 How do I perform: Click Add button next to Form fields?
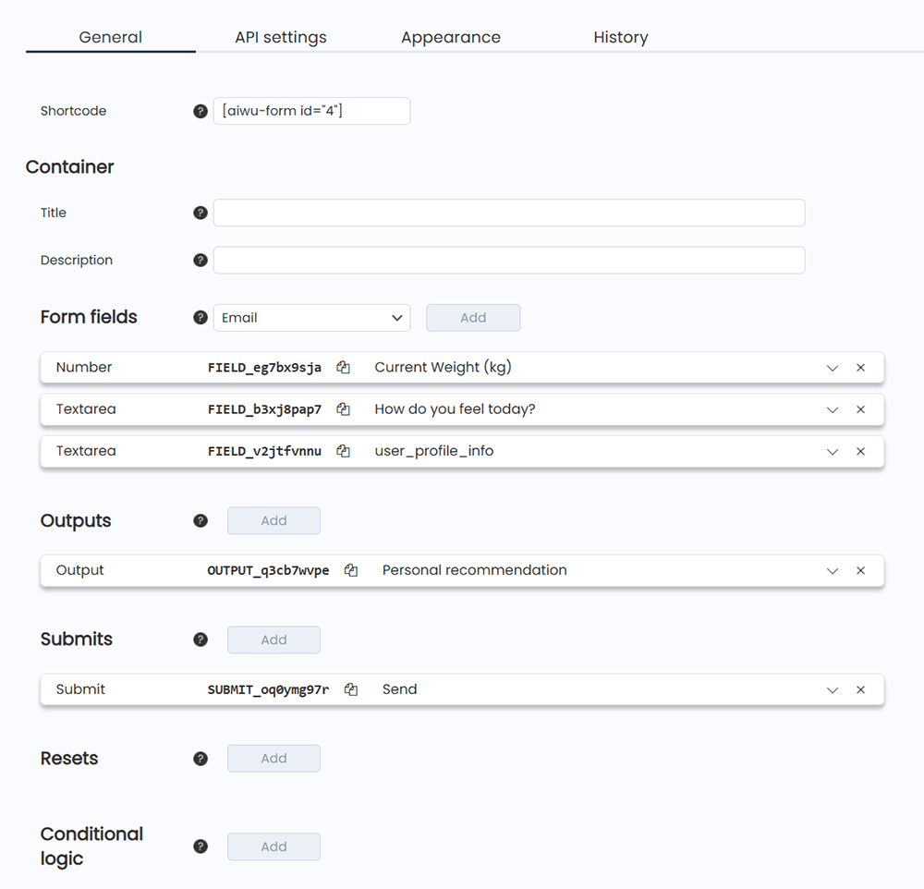click(473, 318)
